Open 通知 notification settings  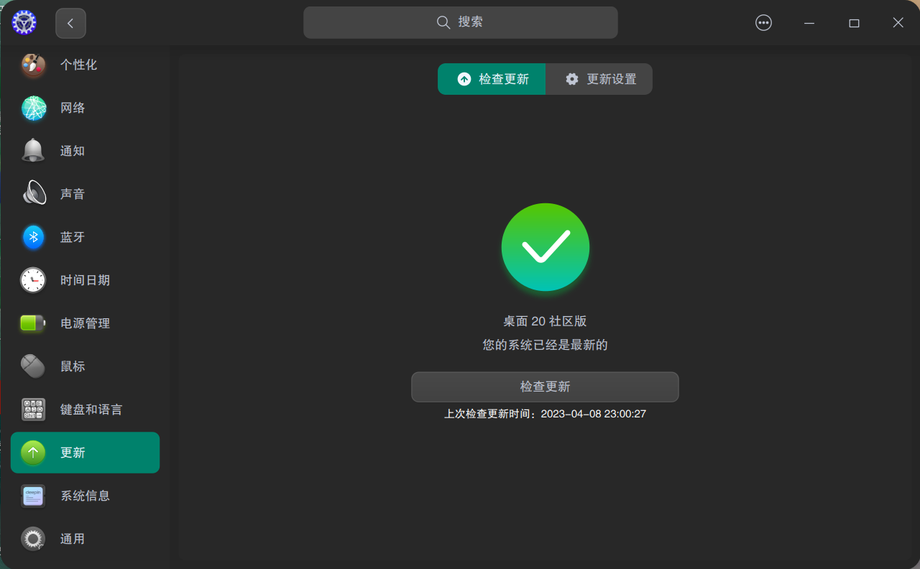(72, 151)
